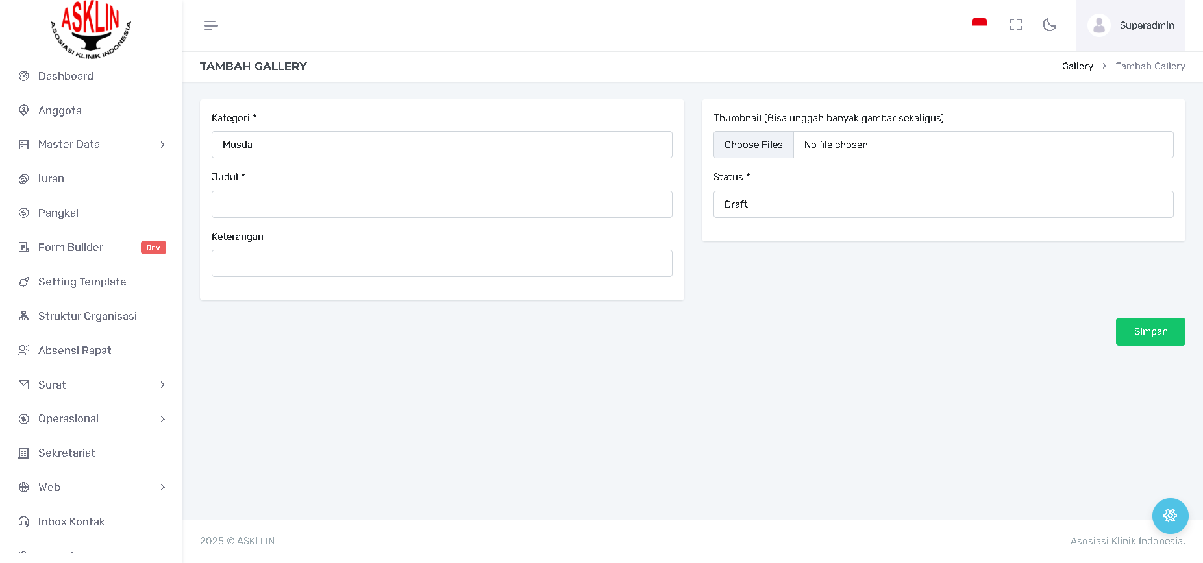Enter fullscreen mode via the fullscreen icon
The height and width of the screenshot is (563, 1203).
click(1015, 25)
